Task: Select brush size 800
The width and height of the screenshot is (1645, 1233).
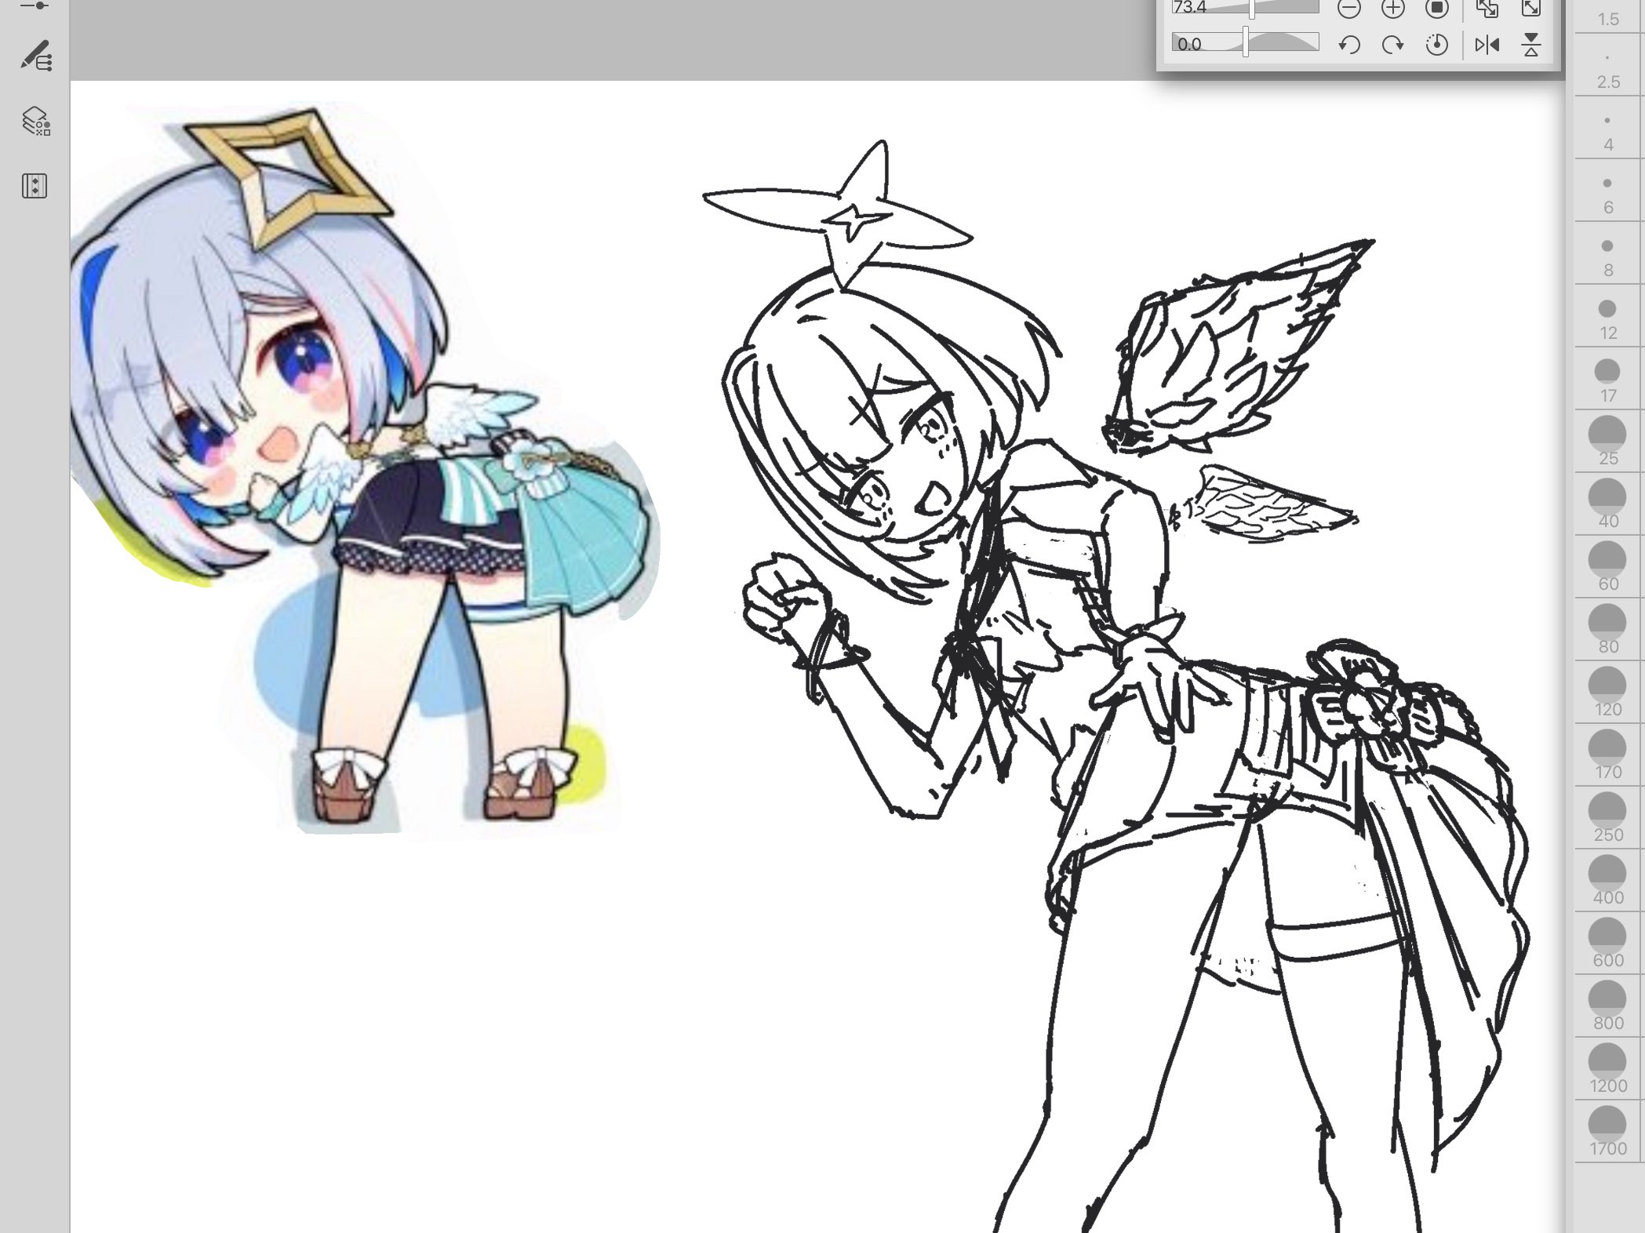Action: point(1608,1007)
